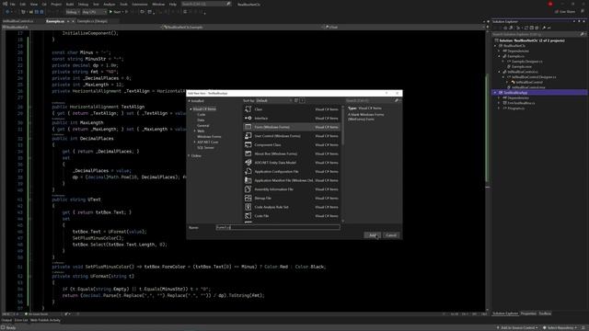Open Debug menu

[x=83, y=4]
